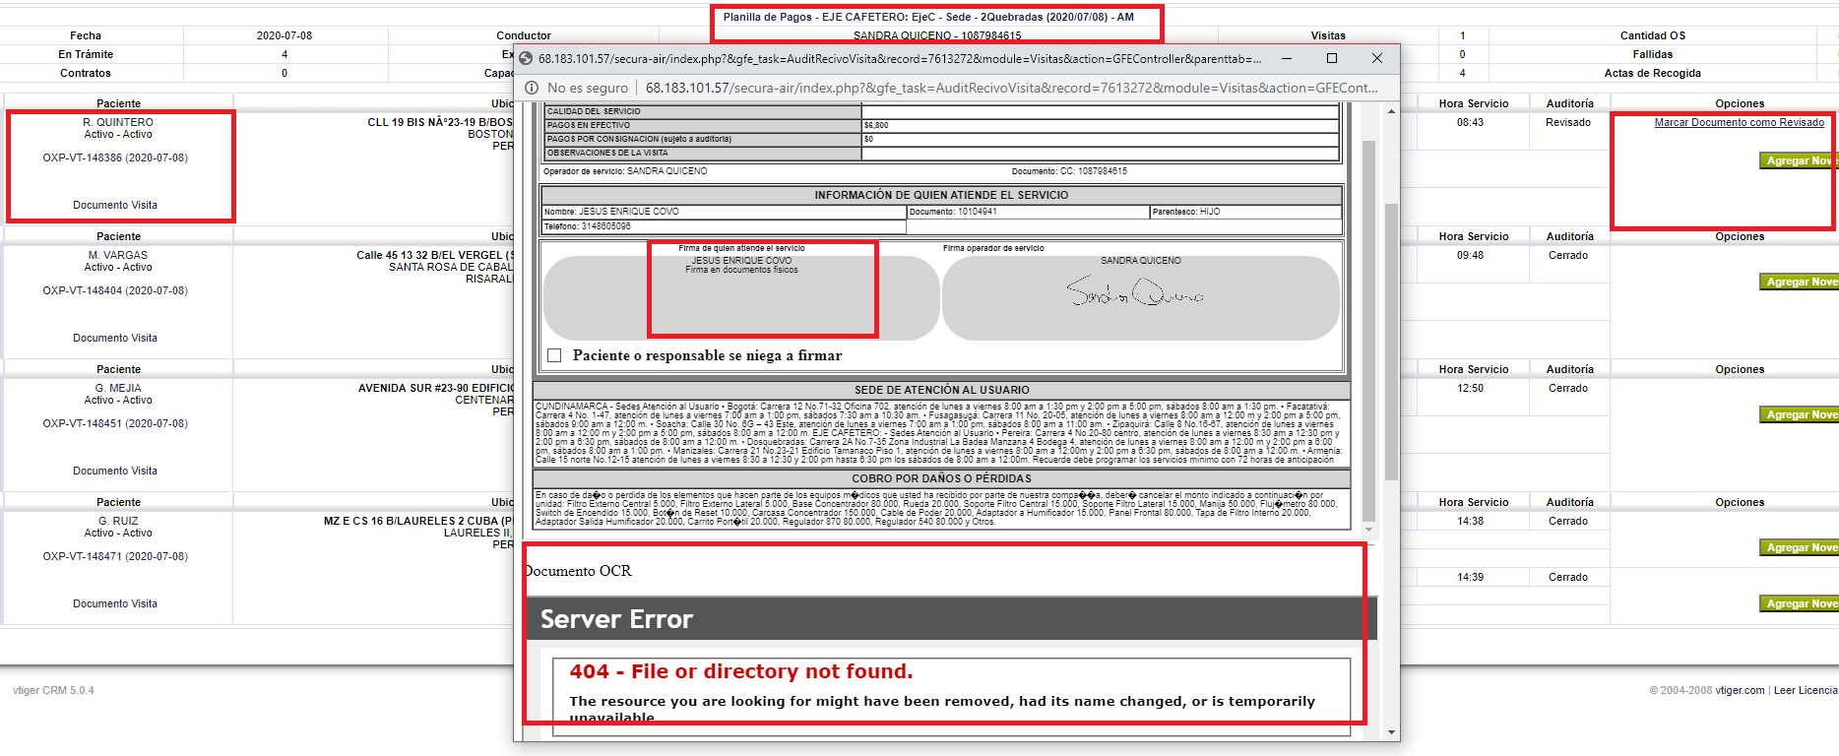Viewport: 1839px width, 756px height.
Task: Click 'COBRO POR DAÑOS O PÉRDIDAS' section heading
Action: click(941, 478)
